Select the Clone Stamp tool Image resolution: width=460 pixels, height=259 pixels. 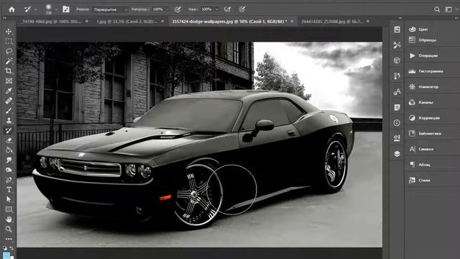tap(9, 120)
